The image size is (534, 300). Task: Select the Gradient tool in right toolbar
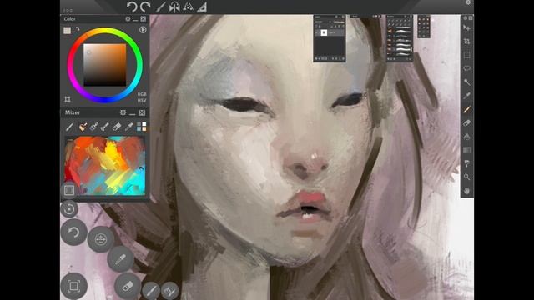467,150
